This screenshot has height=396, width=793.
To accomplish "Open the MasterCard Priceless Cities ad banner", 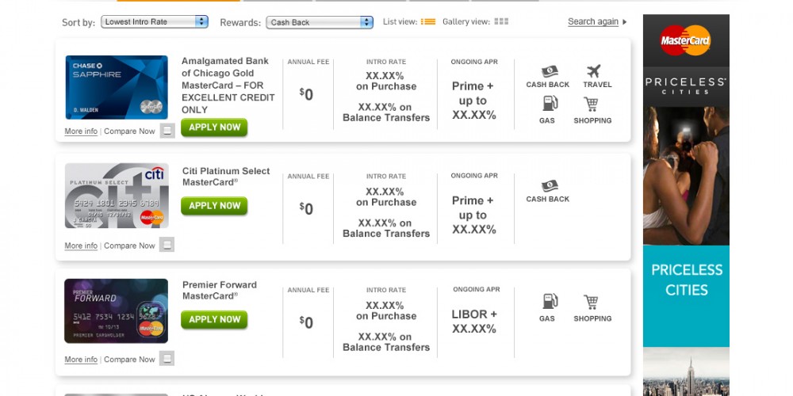I will tap(686, 205).
